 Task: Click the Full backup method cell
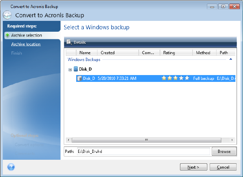[203, 78]
